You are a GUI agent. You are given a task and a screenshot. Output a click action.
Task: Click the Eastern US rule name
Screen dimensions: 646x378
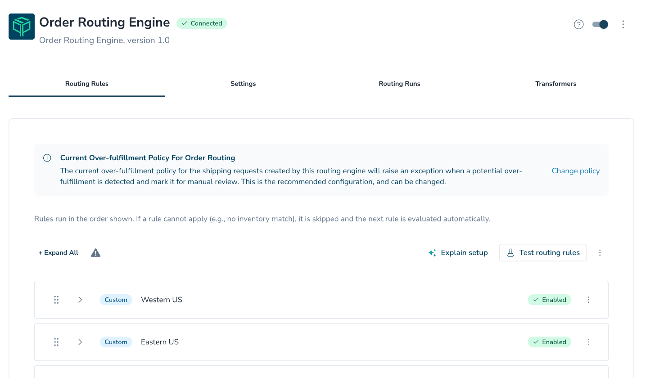[160, 342]
